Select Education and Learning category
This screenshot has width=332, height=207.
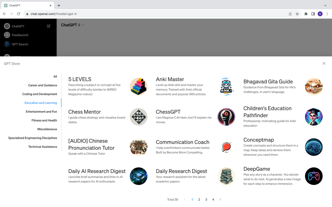[x=41, y=103]
